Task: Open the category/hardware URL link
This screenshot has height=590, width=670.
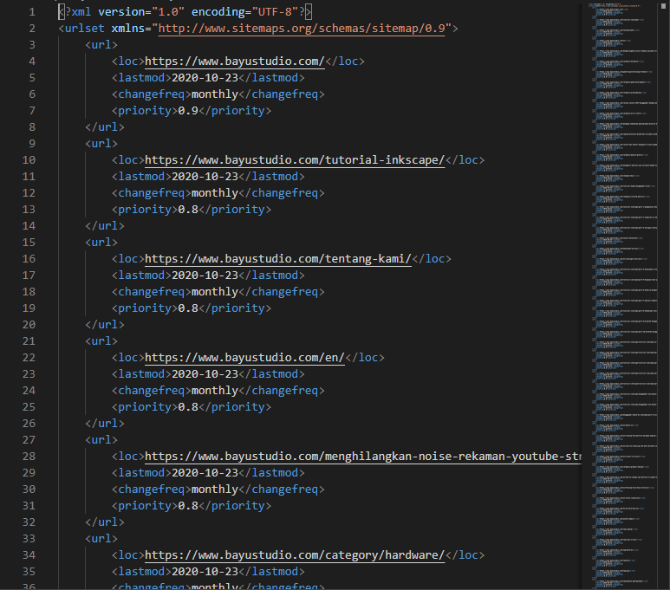Action: pyautogui.click(x=295, y=554)
